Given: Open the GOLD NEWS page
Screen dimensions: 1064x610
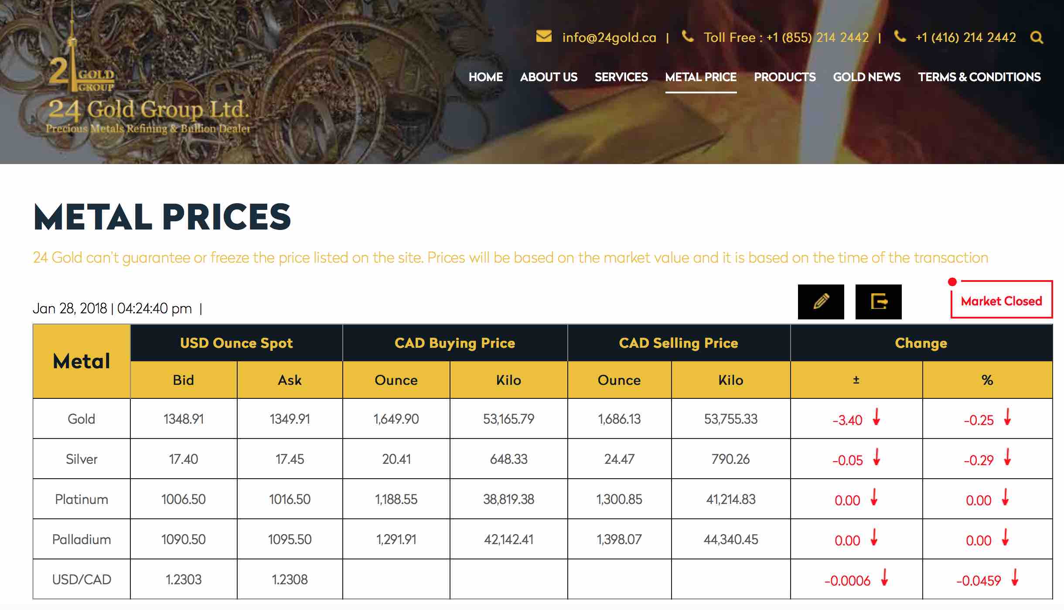Looking at the screenshot, I should click(x=866, y=77).
